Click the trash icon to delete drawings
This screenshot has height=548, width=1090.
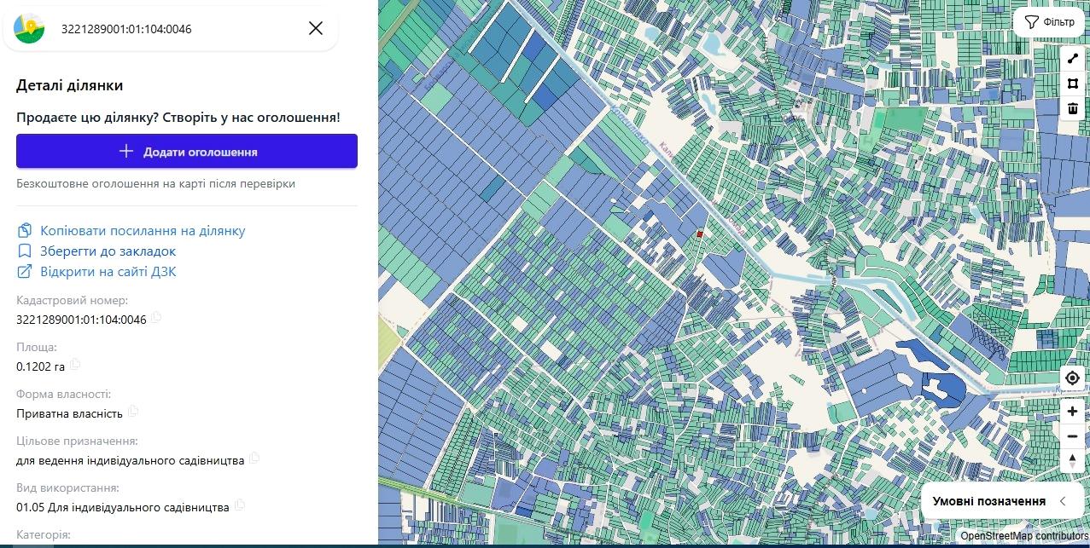tap(1073, 108)
